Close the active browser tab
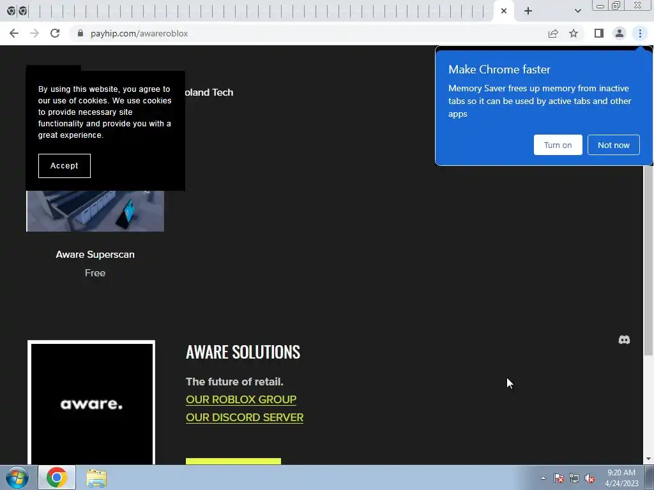The height and width of the screenshot is (490, 654). click(504, 11)
